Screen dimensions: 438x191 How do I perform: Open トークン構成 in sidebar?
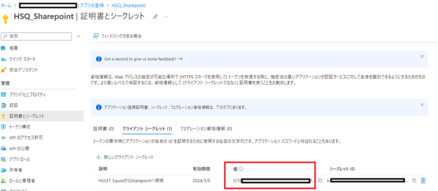(x=20, y=127)
